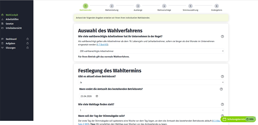Click the green info banner about Wahlkalender
The image size is (258, 125).
pyautogui.click(x=151, y=18)
